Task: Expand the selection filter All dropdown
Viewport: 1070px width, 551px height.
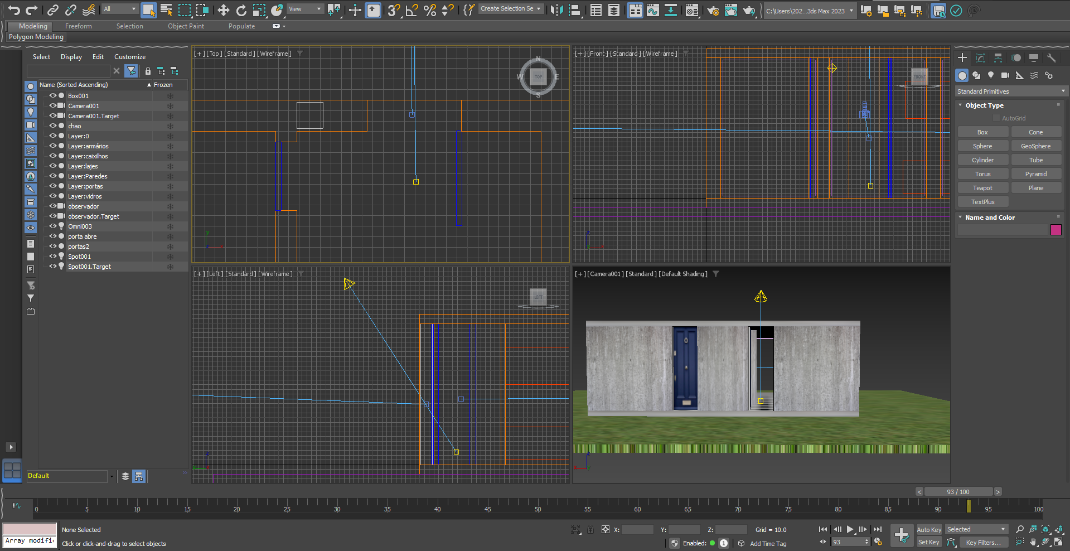Action: tap(120, 9)
